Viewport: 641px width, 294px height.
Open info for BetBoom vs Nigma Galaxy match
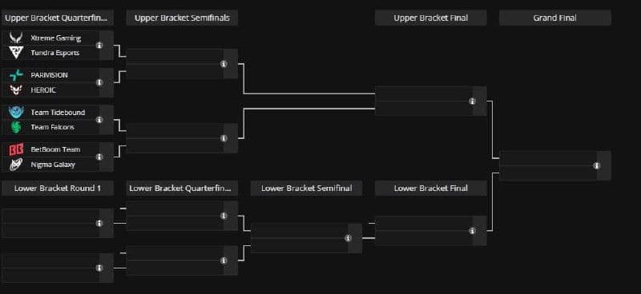pos(99,157)
